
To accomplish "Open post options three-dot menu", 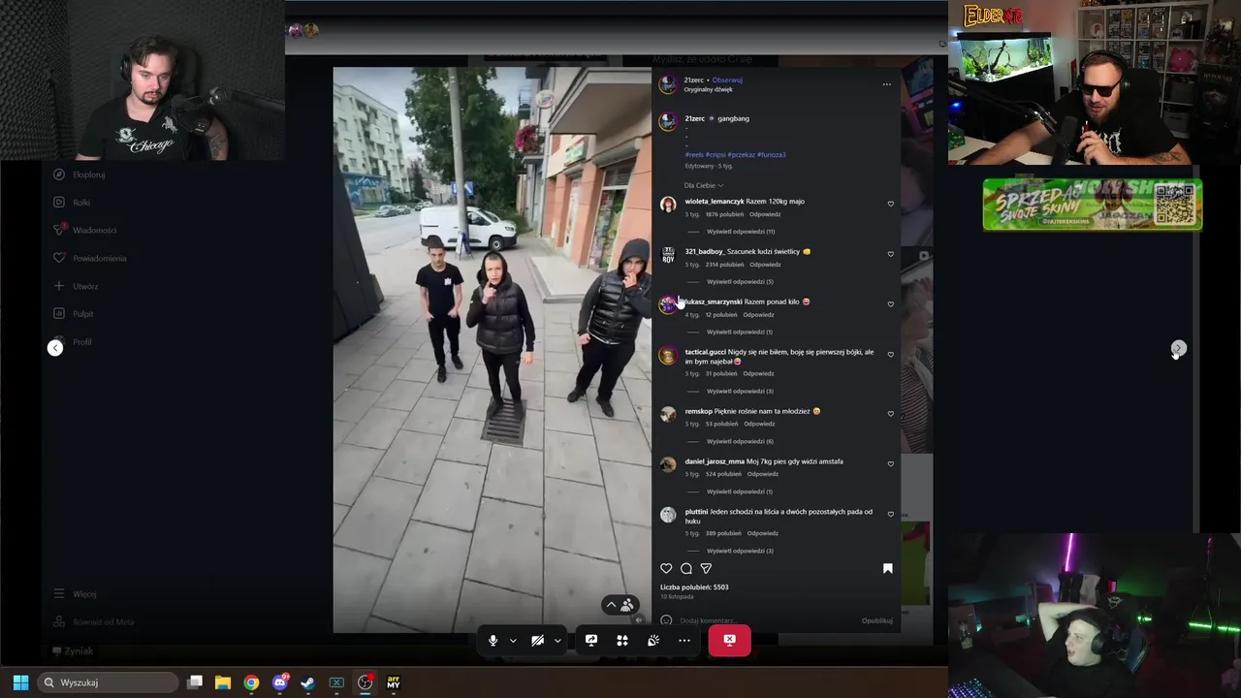I will click(886, 84).
